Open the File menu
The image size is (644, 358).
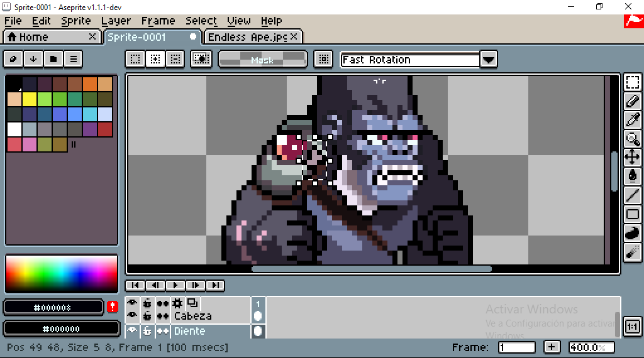point(13,21)
